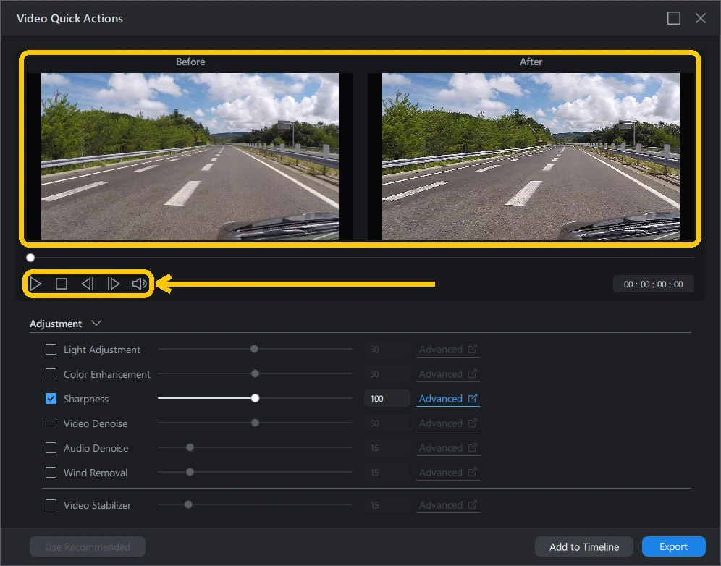
Task: Click the Light Adjustment value field
Action: click(387, 350)
